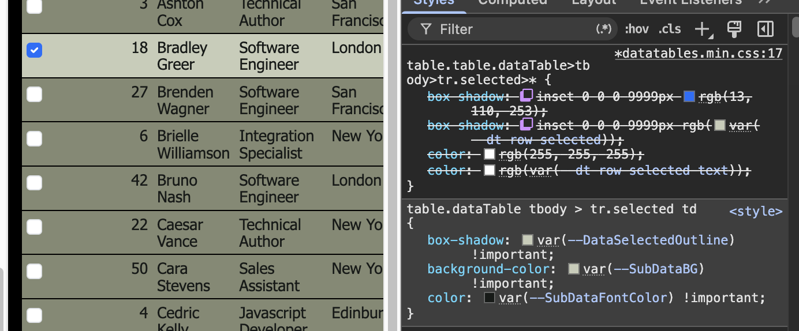
Task: Check the Brenden Wagner row checkbox
Action: tap(34, 94)
